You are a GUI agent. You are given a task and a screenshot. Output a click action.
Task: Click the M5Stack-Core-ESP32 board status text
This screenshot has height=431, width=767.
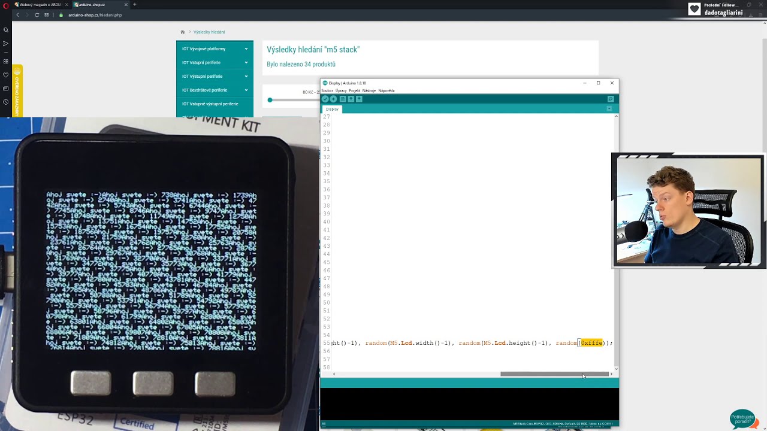tap(563, 424)
